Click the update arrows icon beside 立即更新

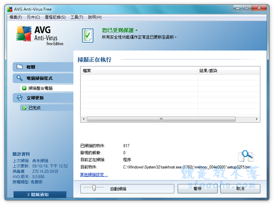coord(20,97)
